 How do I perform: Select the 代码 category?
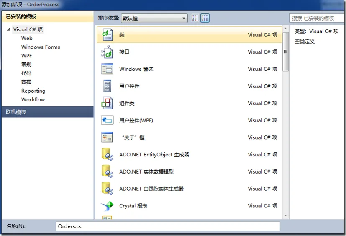pos(26,73)
